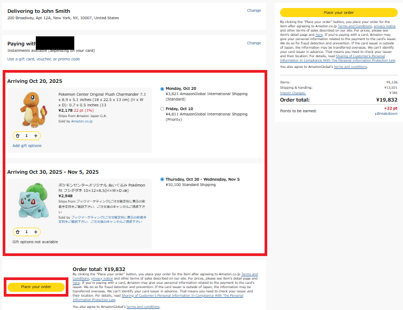Click Change next to the delivery address
Image resolution: width=403 pixels, height=310 pixels.
[254, 10]
